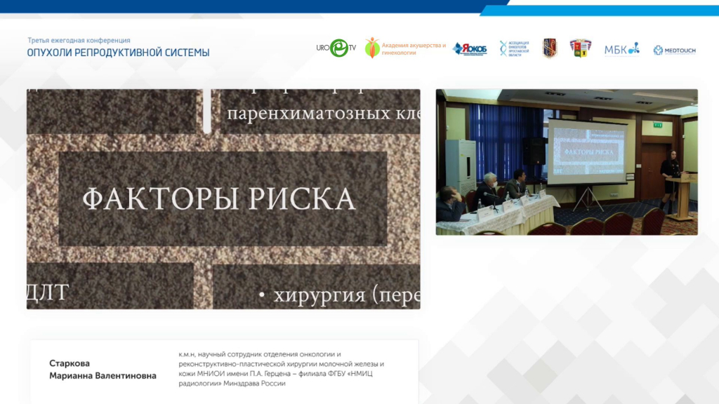The width and height of the screenshot is (719, 404).
Task: Click the MEDTOUCH logo
Action: tap(674, 50)
